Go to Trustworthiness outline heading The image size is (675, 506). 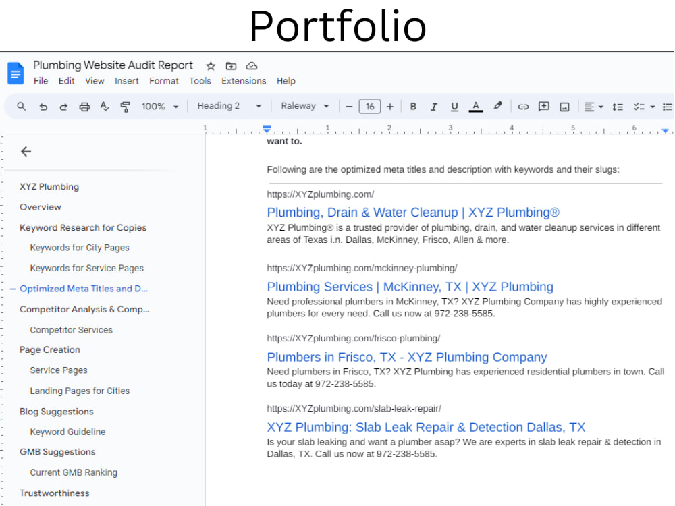tap(54, 493)
